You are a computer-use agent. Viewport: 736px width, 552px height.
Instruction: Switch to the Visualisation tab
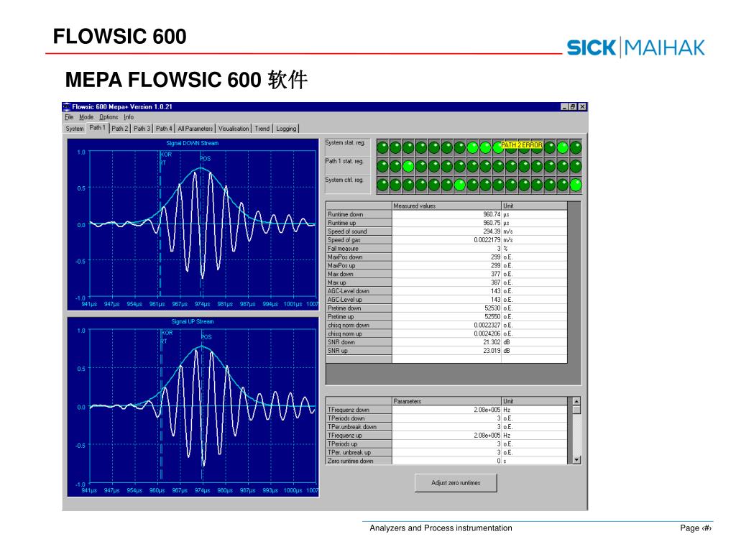(x=234, y=129)
